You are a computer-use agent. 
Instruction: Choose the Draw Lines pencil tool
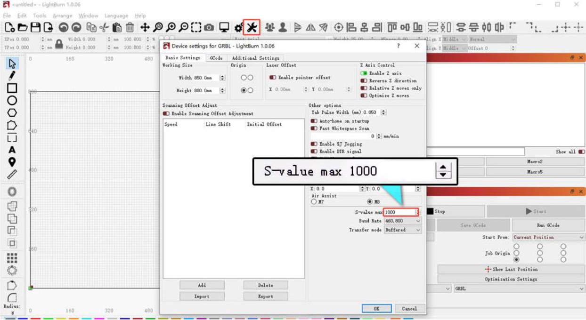12,75
